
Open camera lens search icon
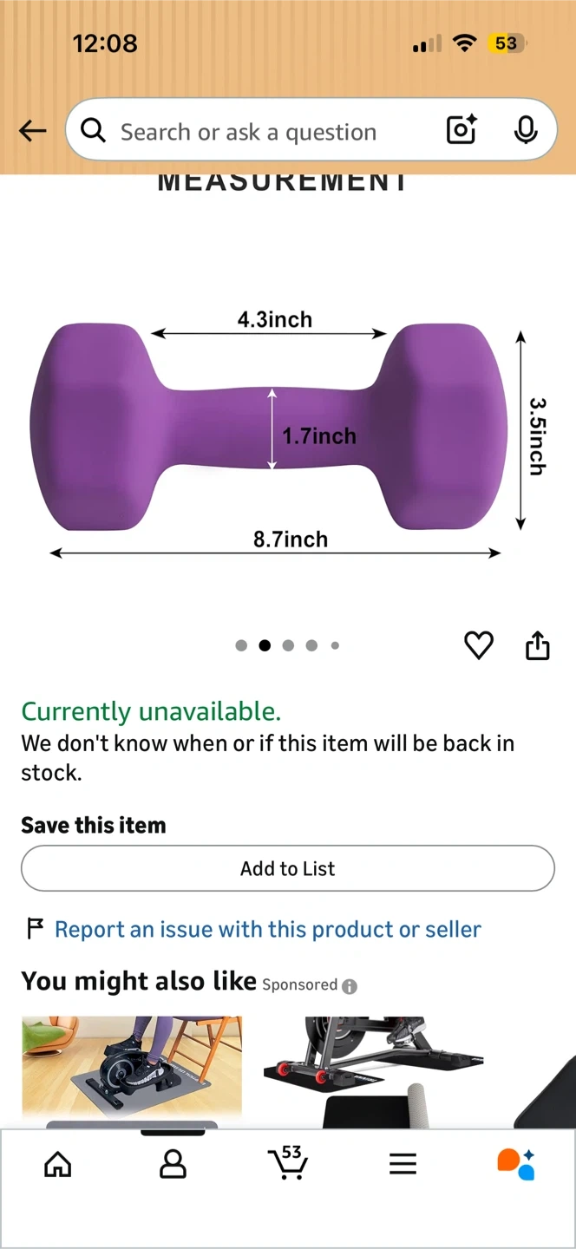[461, 130]
